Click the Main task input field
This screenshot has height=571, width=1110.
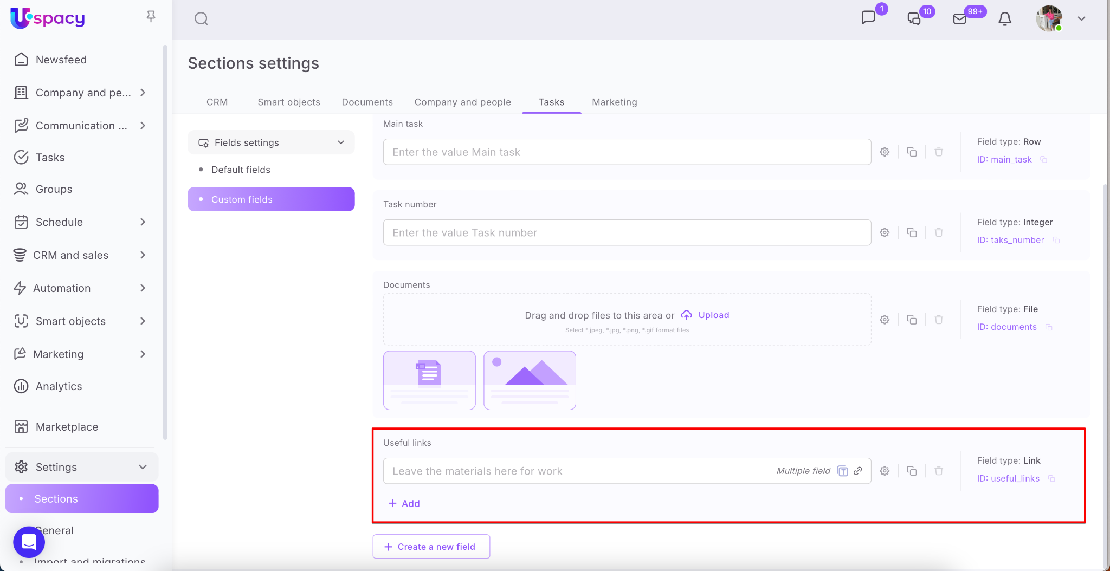coord(627,152)
